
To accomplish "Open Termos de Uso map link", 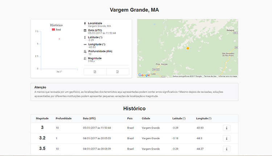I will click(x=210, y=76).
